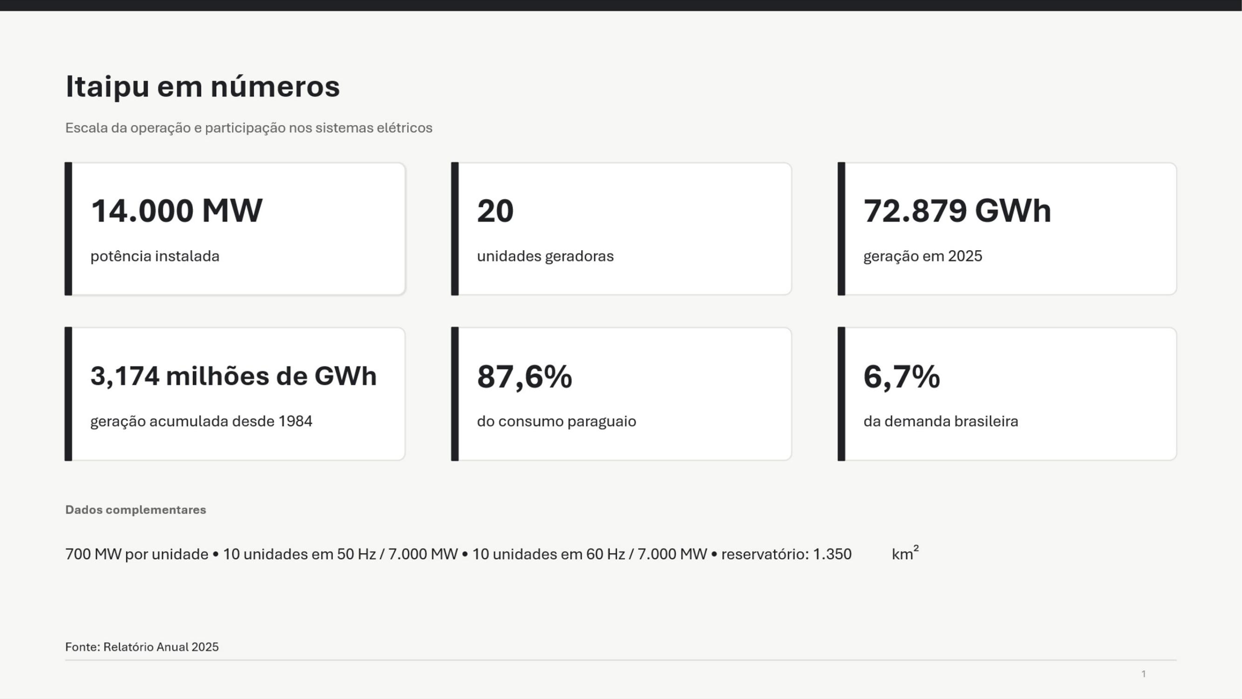Viewport: 1242px width, 699px height.
Task: Select '3,174 milhões de GWh' value
Action: [233, 376]
